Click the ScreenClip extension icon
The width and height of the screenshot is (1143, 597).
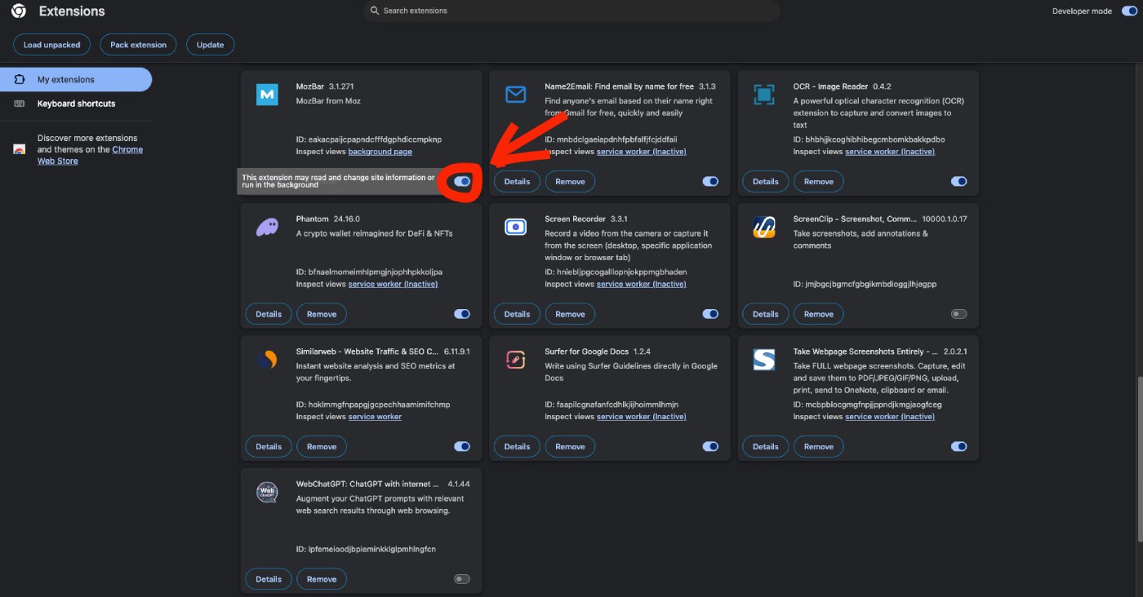764,227
